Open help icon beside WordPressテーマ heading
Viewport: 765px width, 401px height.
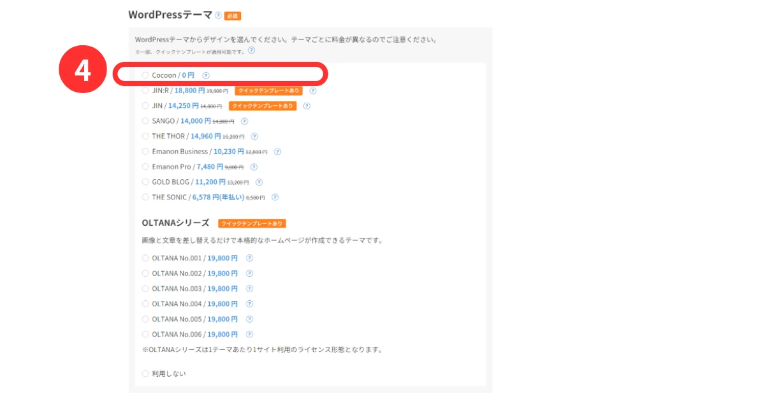218,15
